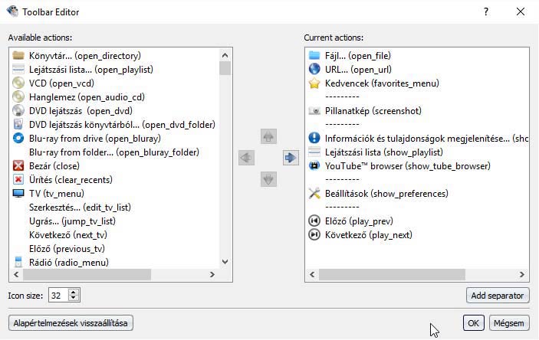Click Current actions horizontal scroll left arrow
Viewport: 539px width, 340px height.
[312, 274]
